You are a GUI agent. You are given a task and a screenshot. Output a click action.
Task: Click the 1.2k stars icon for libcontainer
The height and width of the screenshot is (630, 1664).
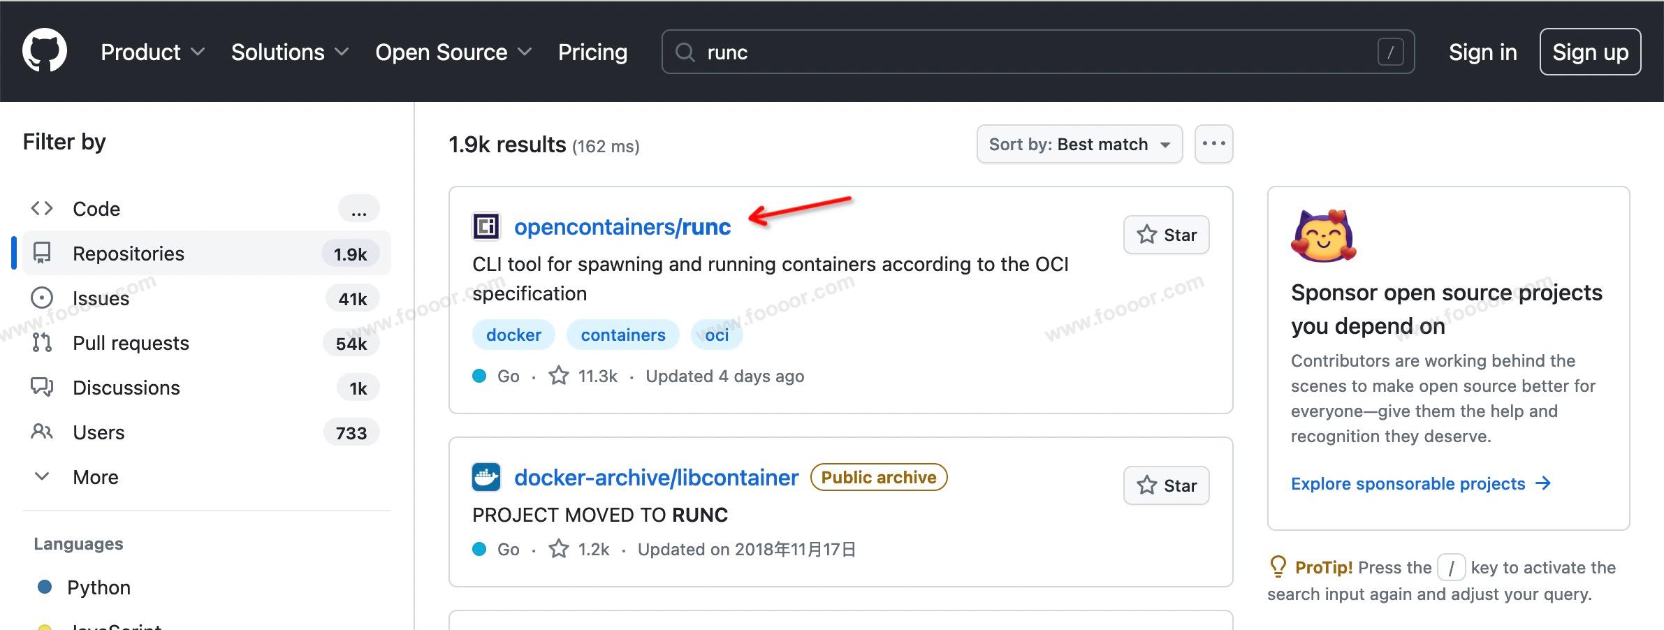click(x=559, y=550)
